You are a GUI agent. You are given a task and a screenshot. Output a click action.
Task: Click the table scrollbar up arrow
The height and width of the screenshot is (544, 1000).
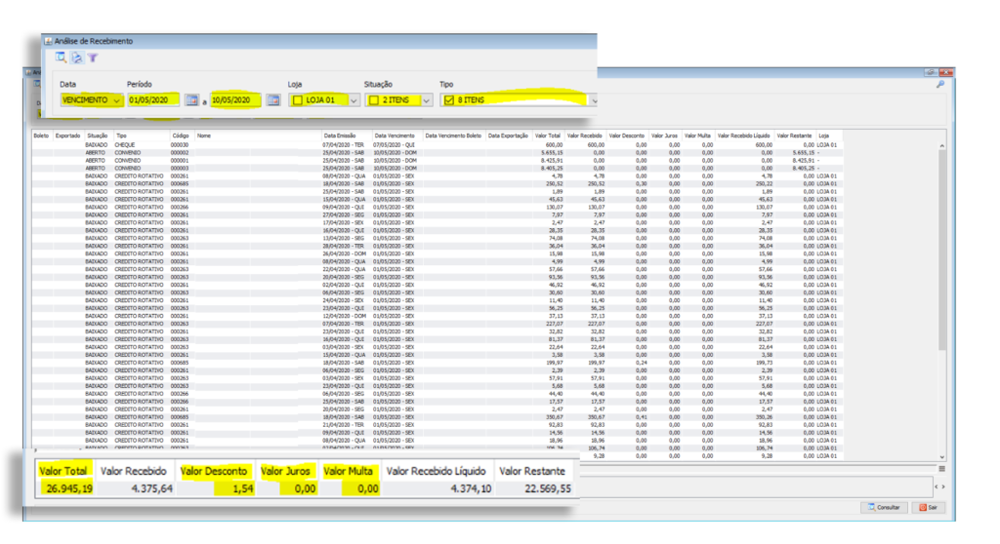(x=942, y=146)
